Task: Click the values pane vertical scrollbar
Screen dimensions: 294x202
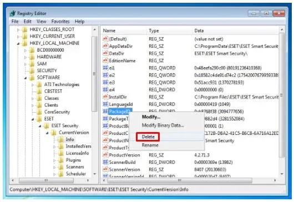Action: coord(282,95)
